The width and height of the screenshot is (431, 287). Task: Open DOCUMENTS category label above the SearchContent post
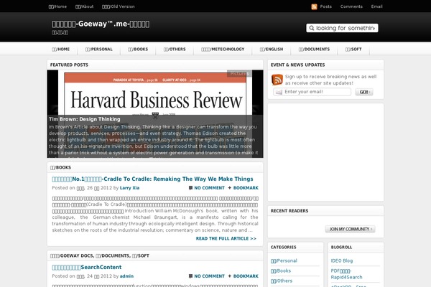pos(113,255)
